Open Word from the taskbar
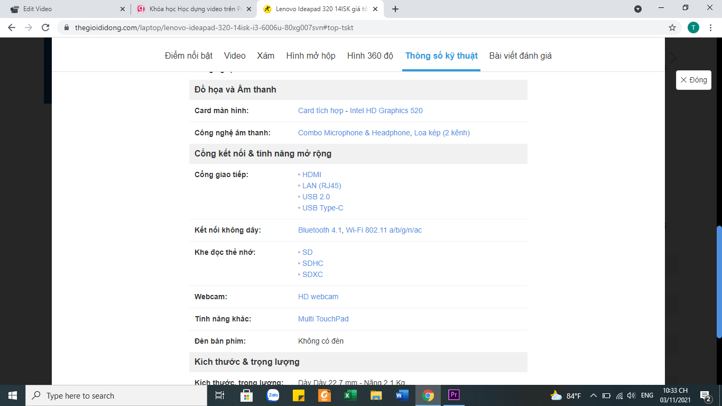Viewport: 722px width, 406px height. (402, 395)
